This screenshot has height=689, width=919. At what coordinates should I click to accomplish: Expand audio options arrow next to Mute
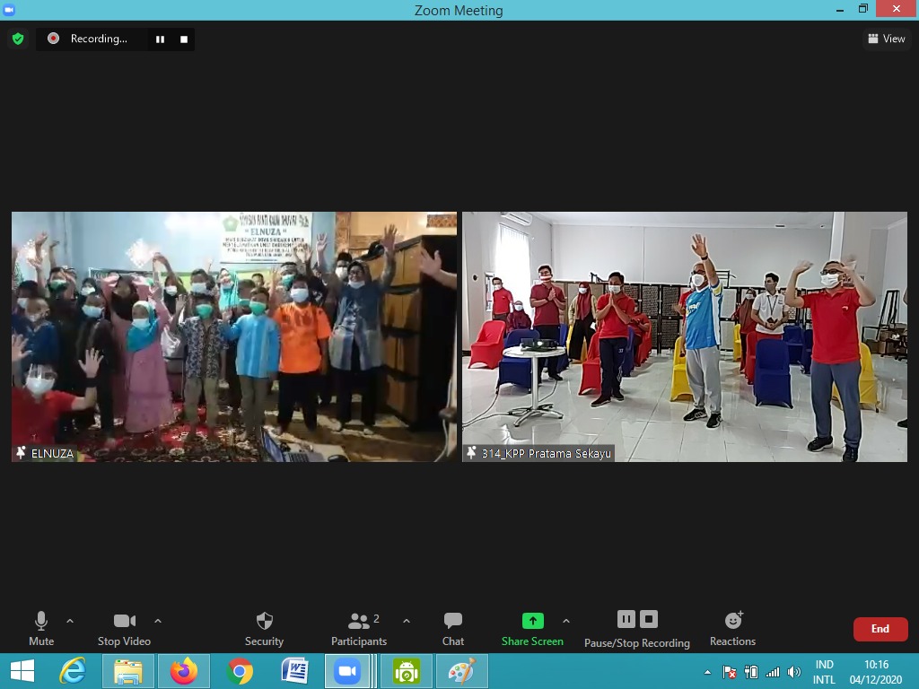tap(70, 621)
